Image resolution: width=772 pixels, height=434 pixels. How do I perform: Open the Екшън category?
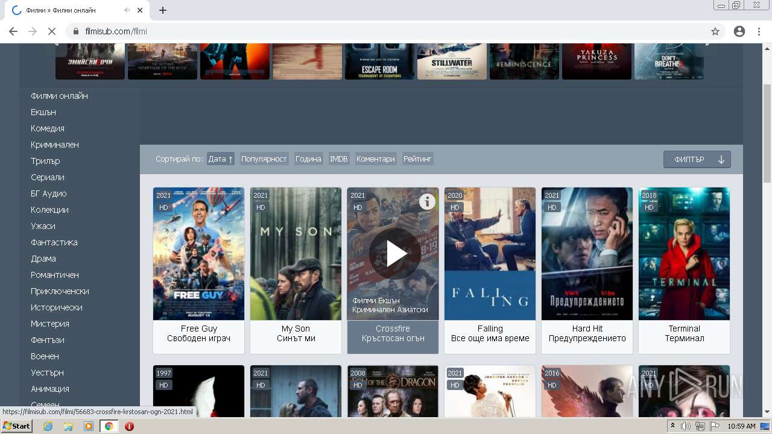pyautogui.click(x=43, y=112)
